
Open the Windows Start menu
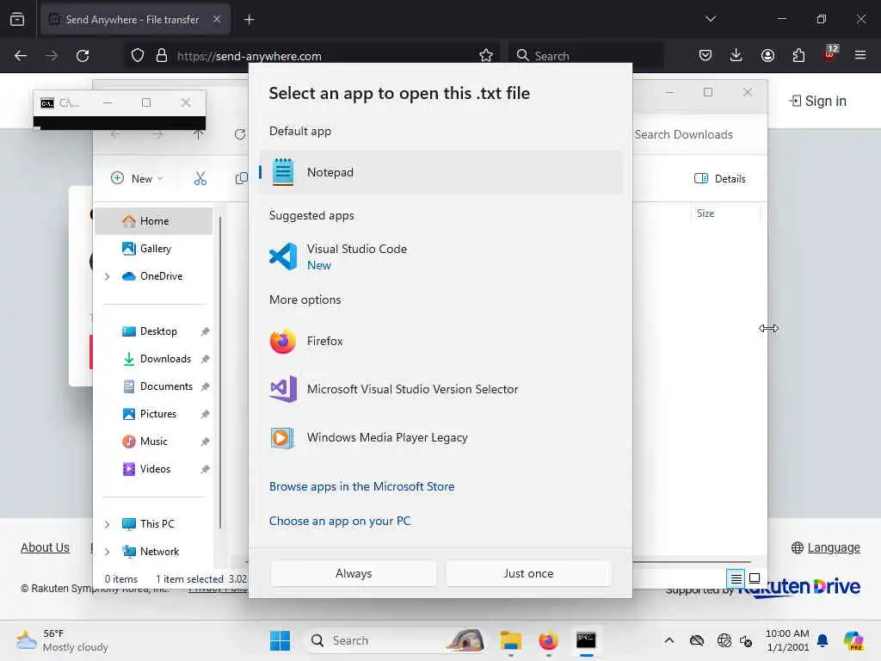[280, 640]
